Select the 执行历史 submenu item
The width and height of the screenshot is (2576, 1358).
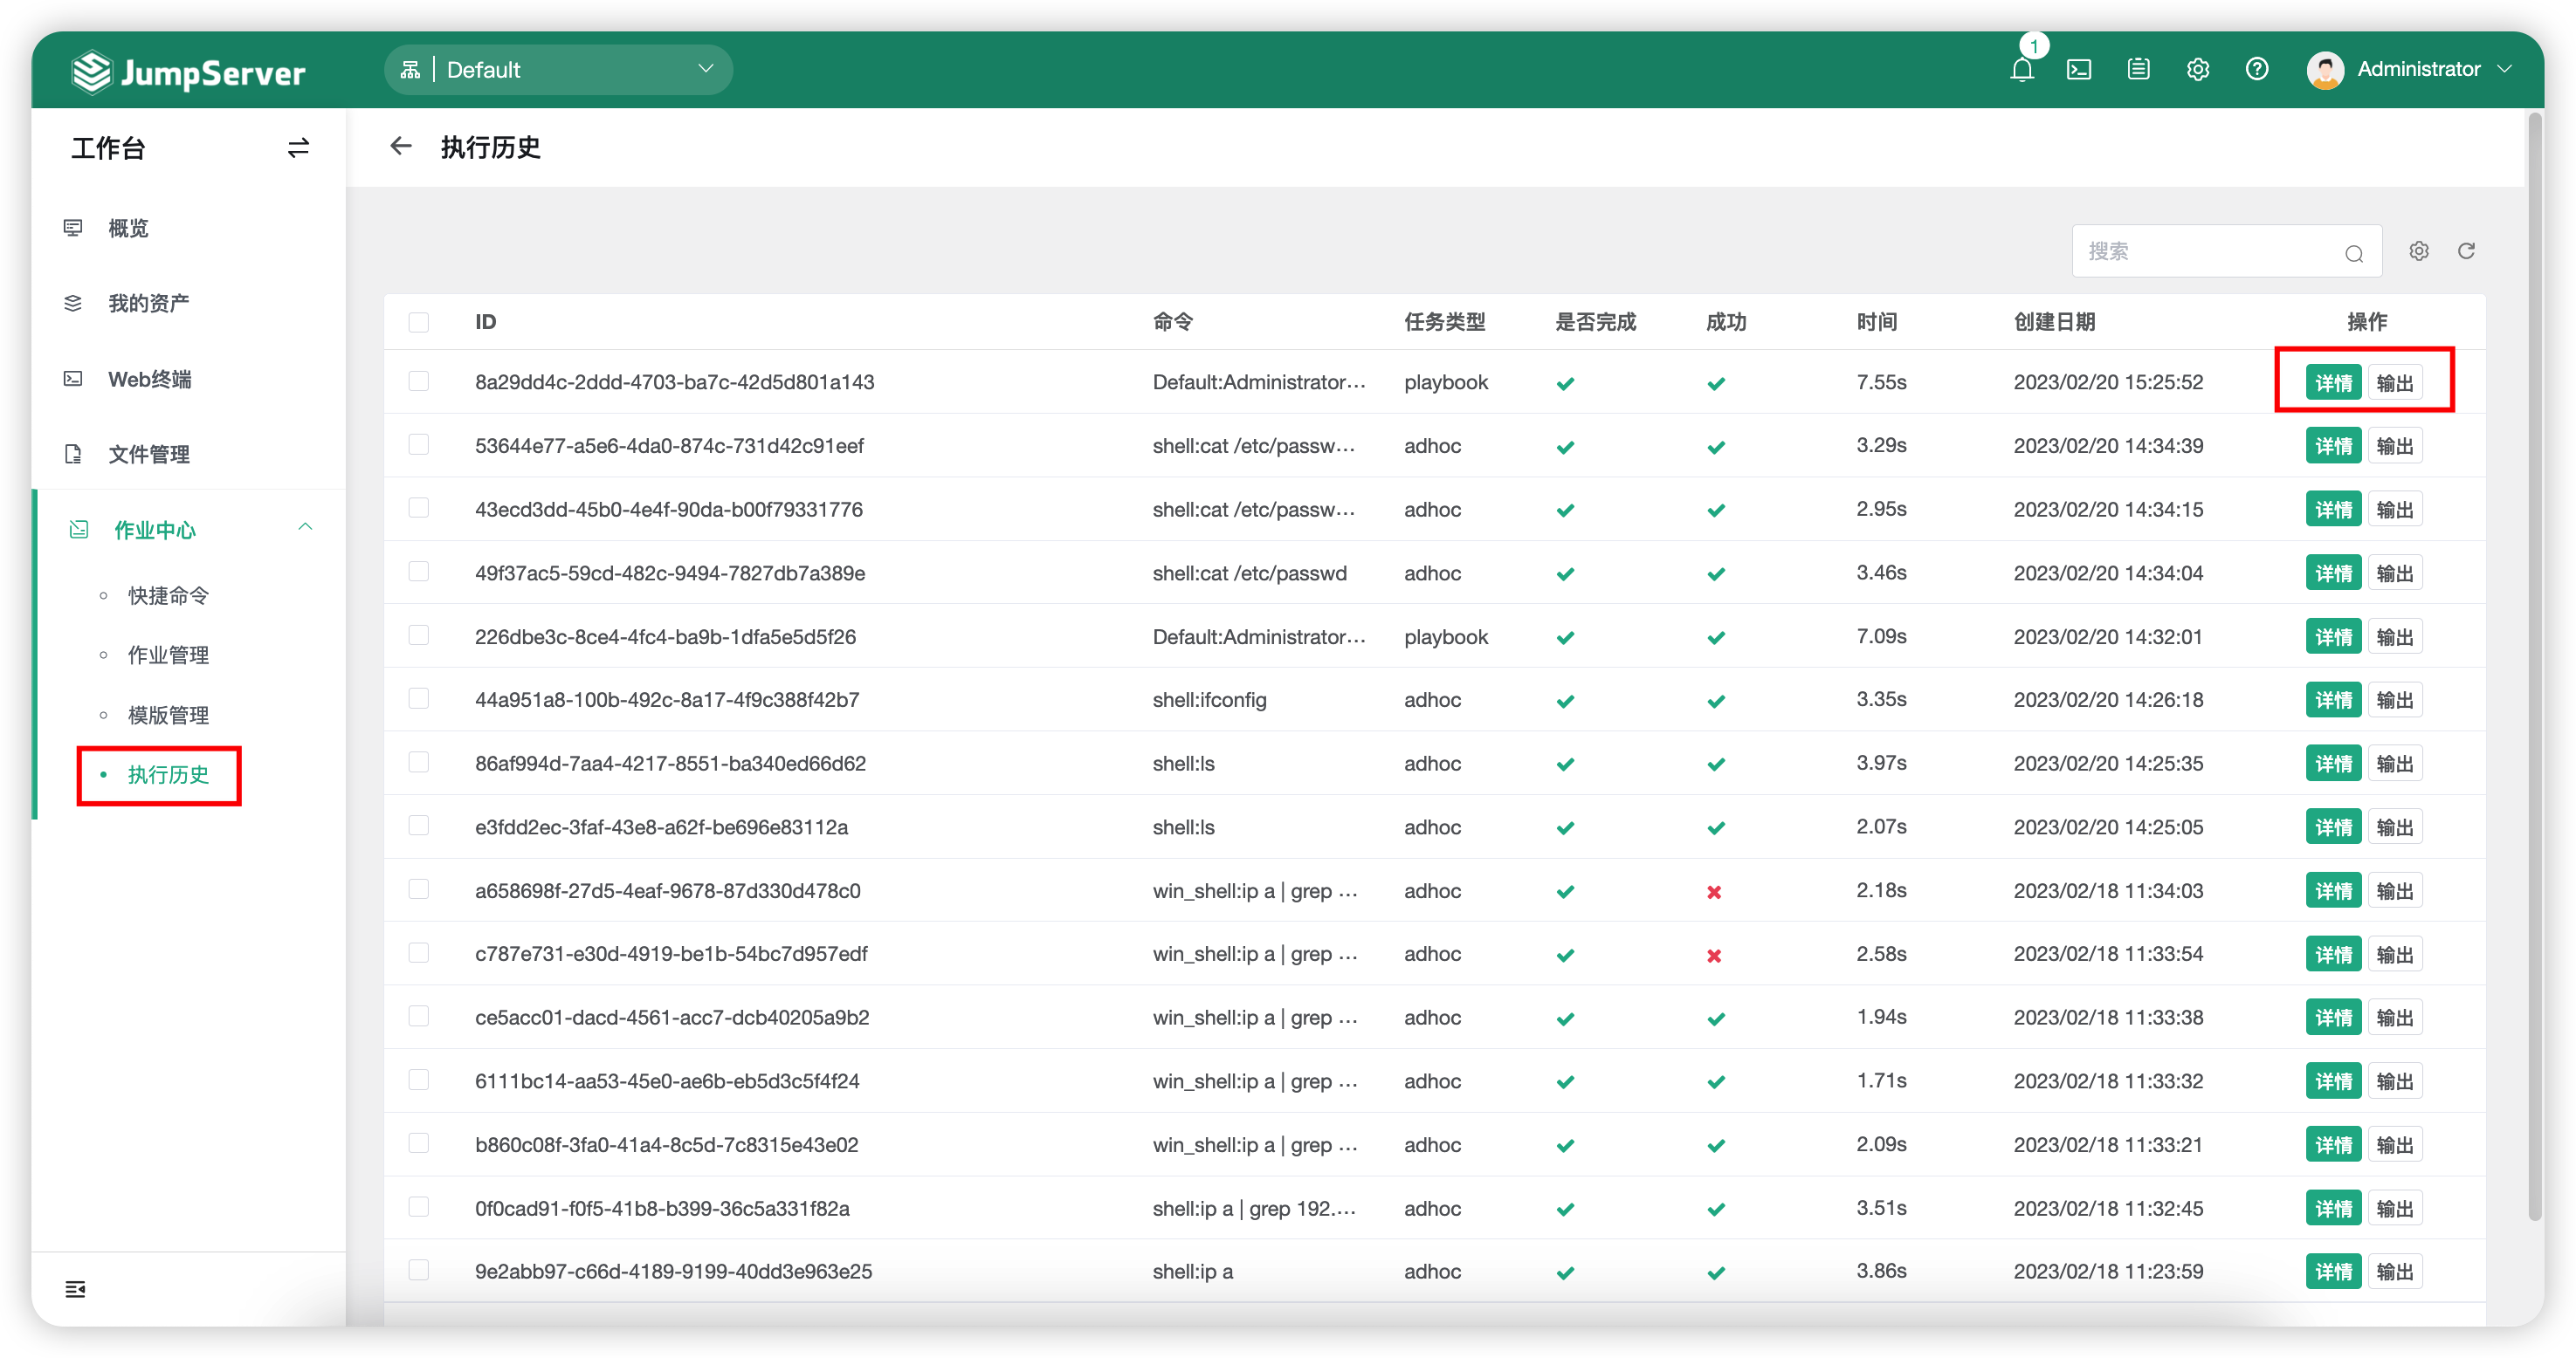(x=168, y=774)
